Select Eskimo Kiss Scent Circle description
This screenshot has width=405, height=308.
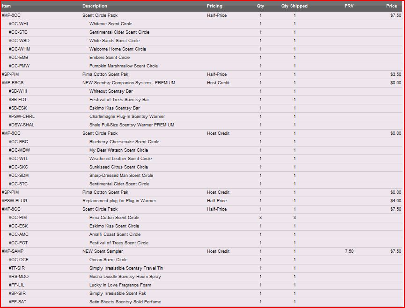tap(114, 226)
